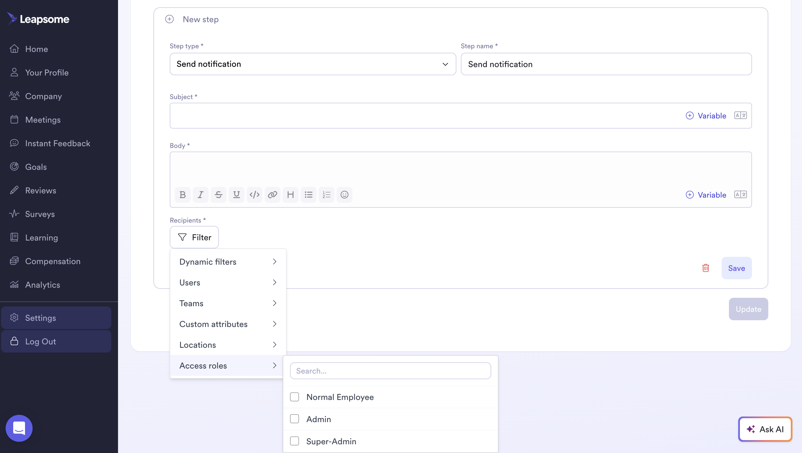Click Log Out in sidebar
Image resolution: width=802 pixels, height=453 pixels.
click(x=56, y=341)
